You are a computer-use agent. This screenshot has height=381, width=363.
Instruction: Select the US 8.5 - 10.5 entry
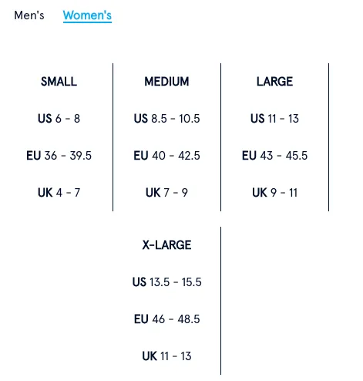pyautogui.click(x=166, y=119)
